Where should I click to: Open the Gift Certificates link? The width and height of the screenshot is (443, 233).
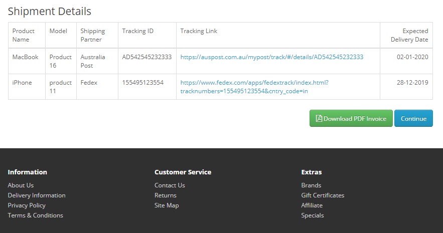click(323, 195)
